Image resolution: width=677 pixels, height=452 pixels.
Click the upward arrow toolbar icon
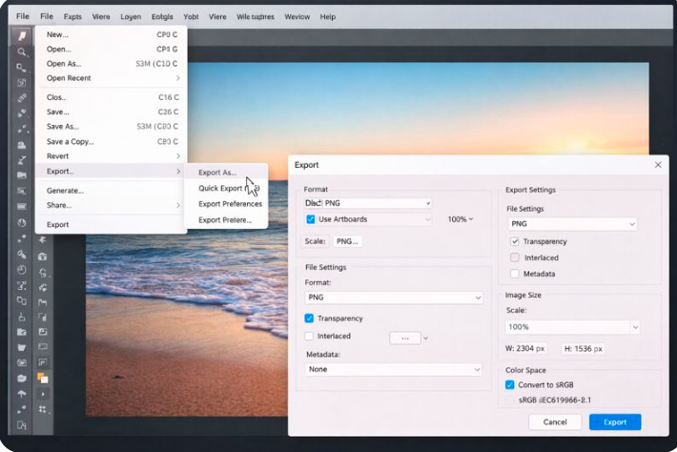(22, 393)
